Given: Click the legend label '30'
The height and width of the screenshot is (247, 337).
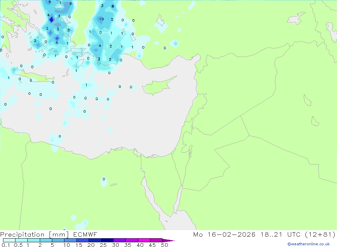Looking at the screenshot, I should (115, 245).
